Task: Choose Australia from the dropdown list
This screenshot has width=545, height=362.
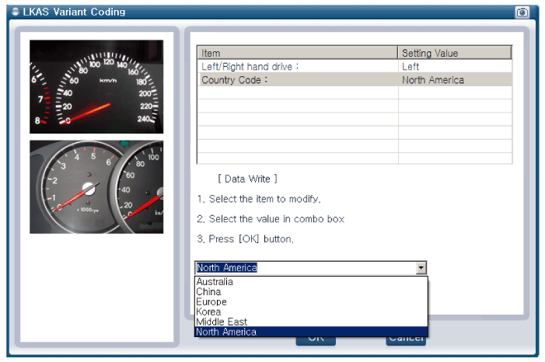Action: (215, 282)
